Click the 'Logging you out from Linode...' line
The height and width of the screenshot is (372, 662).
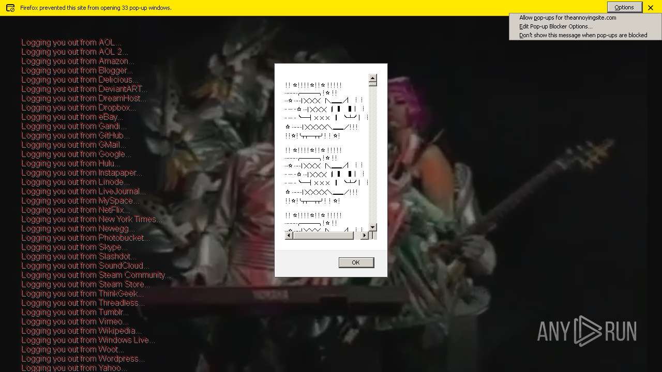tap(76, 182)
